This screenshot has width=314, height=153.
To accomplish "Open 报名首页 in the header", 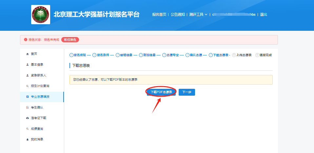I will pyautogui.click(x=159, y=14).
